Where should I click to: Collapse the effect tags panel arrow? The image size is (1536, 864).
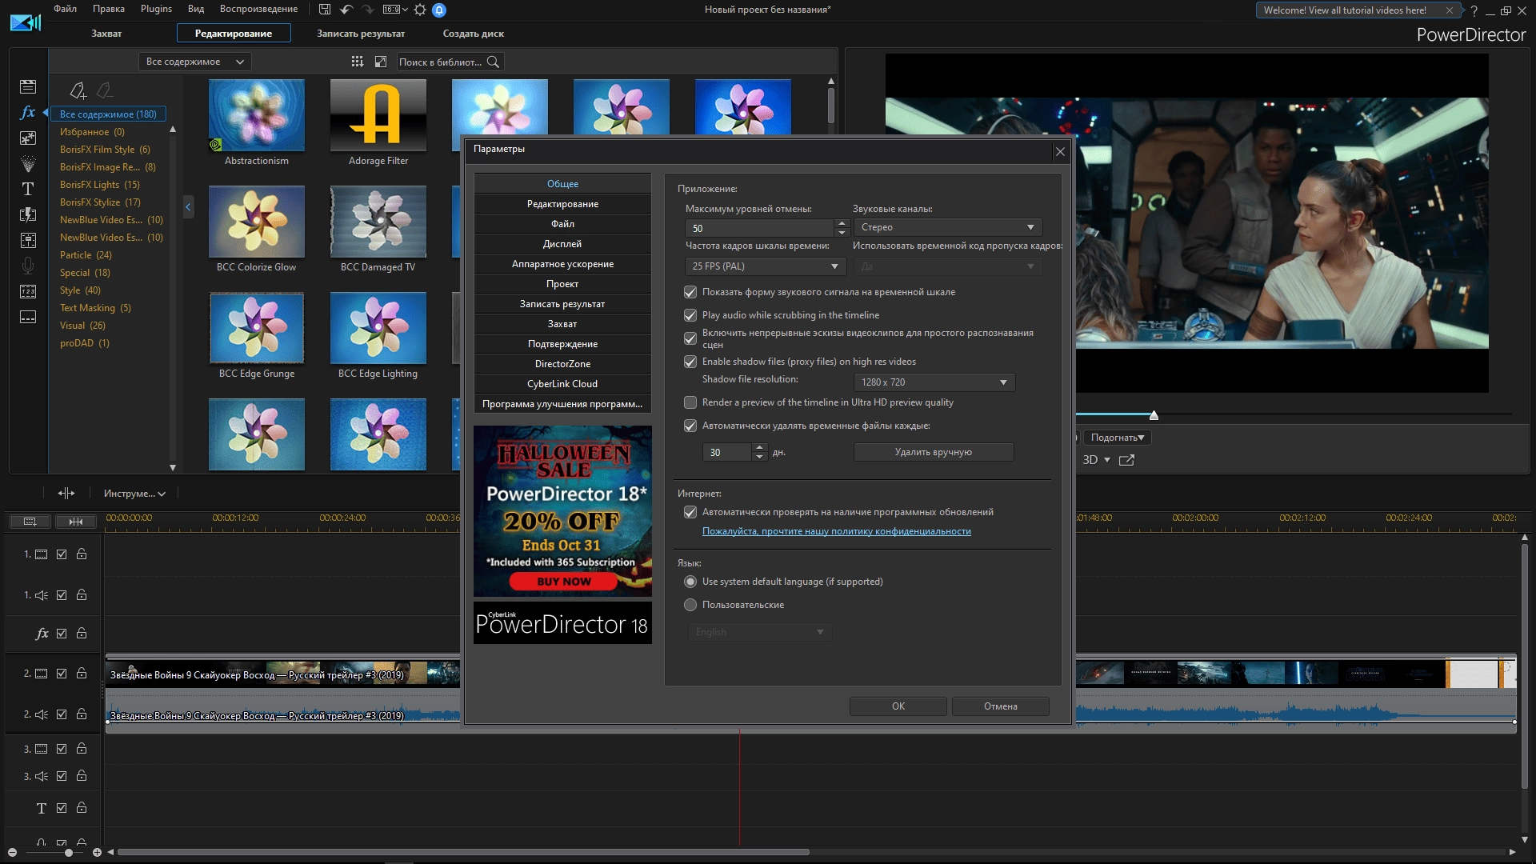(188, 207)
